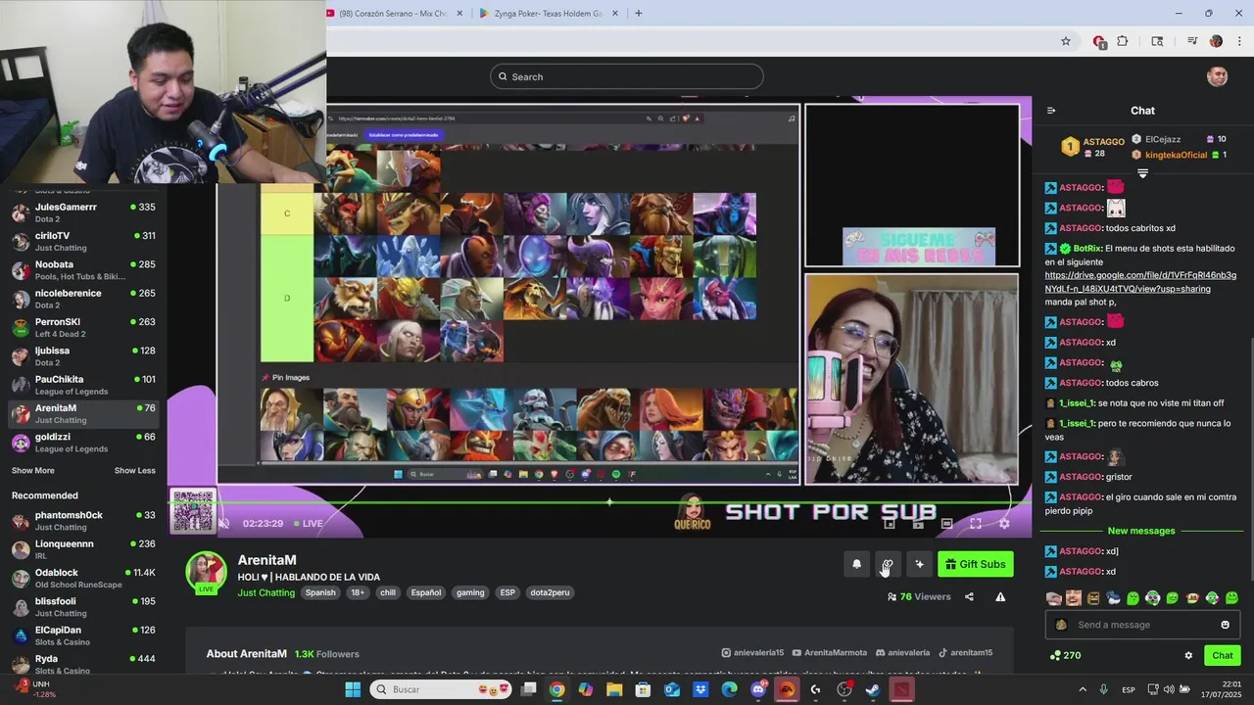Enter fullscreen on the video player

tap(976, 524)
